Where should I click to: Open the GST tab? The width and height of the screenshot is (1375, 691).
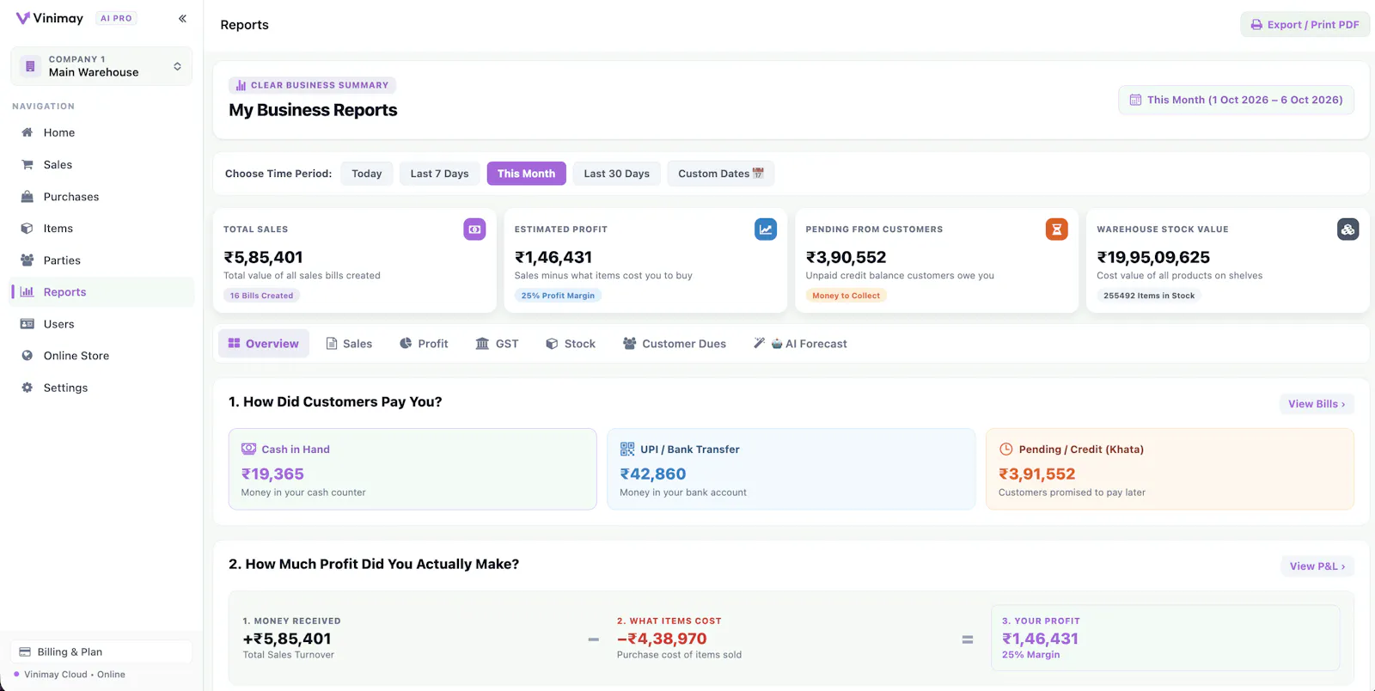(497, 344)
